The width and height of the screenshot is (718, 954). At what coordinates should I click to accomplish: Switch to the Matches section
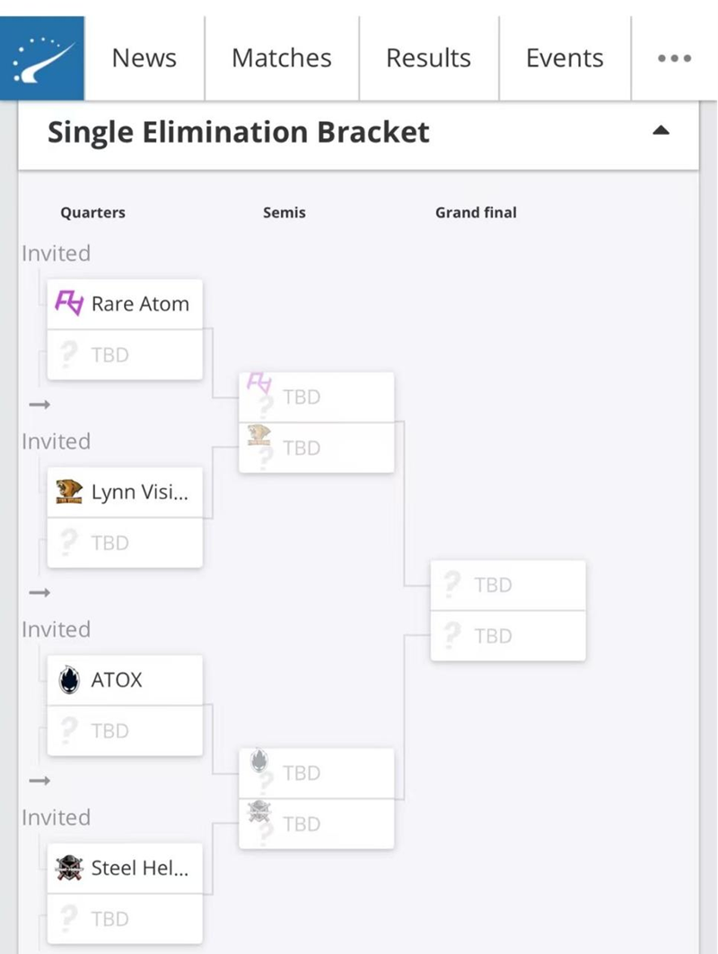point(281,57)
